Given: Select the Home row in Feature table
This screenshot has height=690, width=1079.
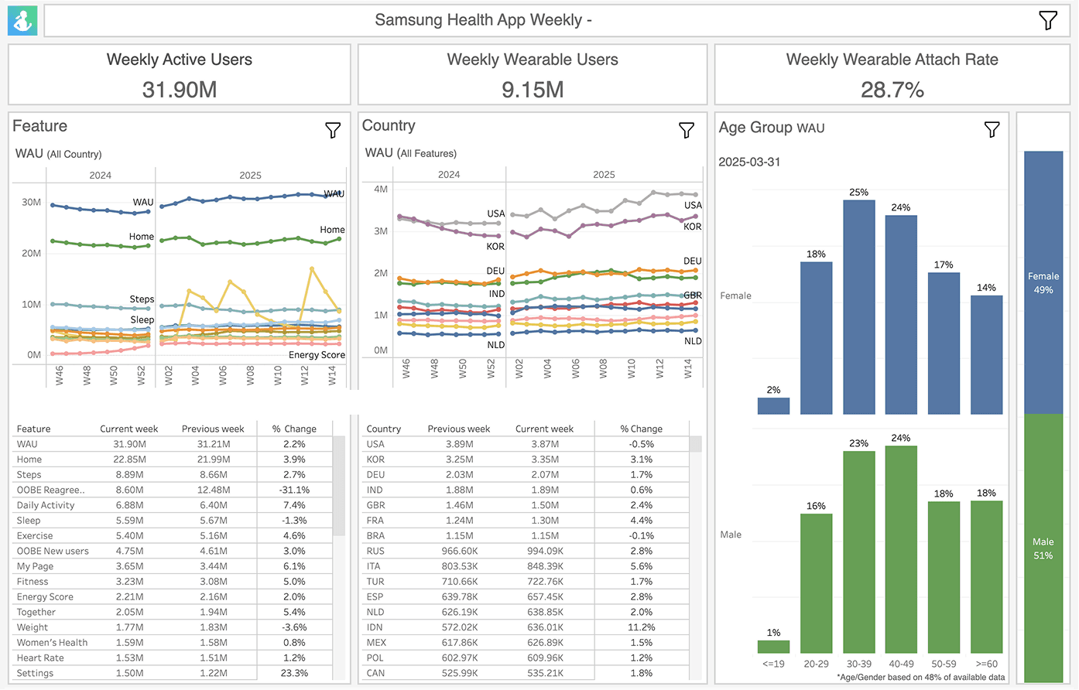Looking at the screenshot, I should 173,459.
